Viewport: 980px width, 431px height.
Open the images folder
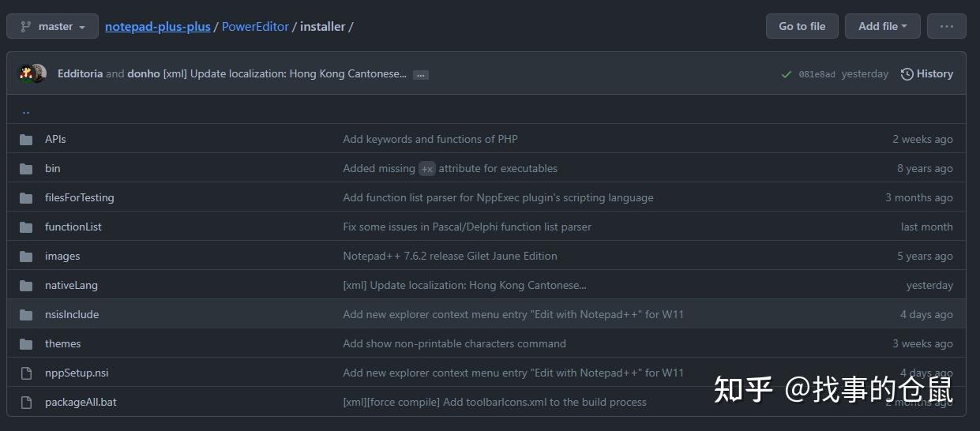point(62,256)
